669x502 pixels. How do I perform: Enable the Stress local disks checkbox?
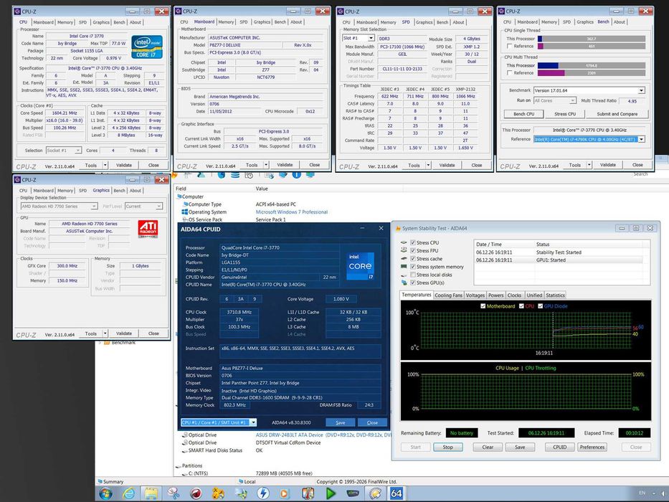tap(412, 275)
